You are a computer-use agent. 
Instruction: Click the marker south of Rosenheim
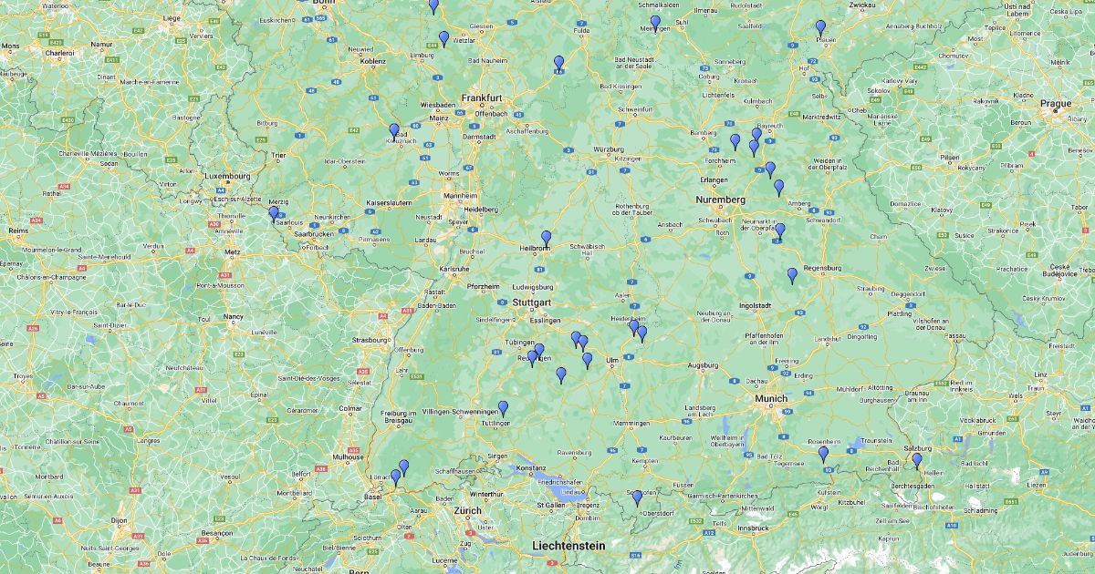[823, 454]
